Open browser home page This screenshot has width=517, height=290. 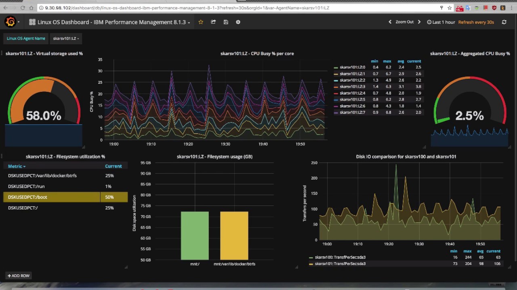click(32, 8)
